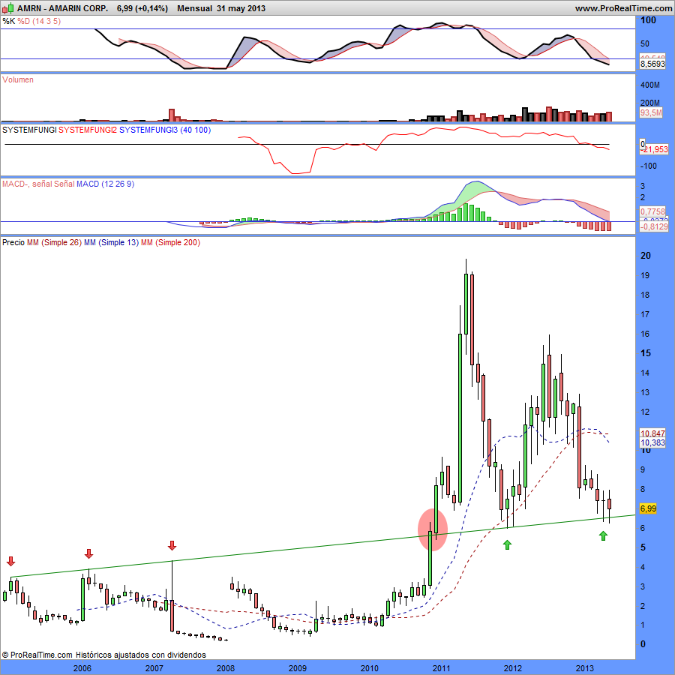Click the 400M volume axis label
The width and height of the screenshot is (675, 675).
click(650, 85)
